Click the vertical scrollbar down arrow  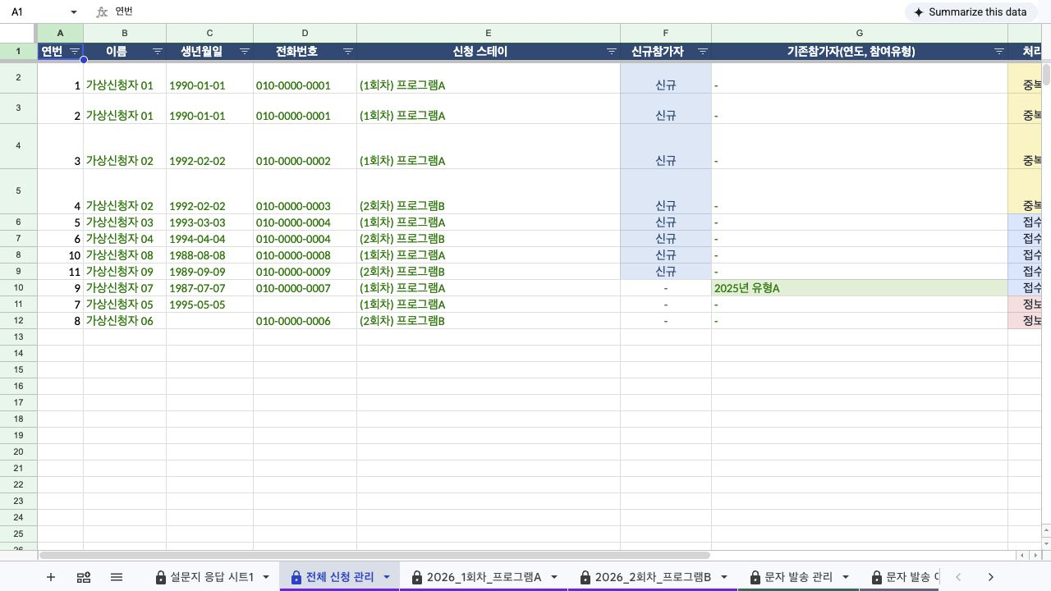[1045, 543]
